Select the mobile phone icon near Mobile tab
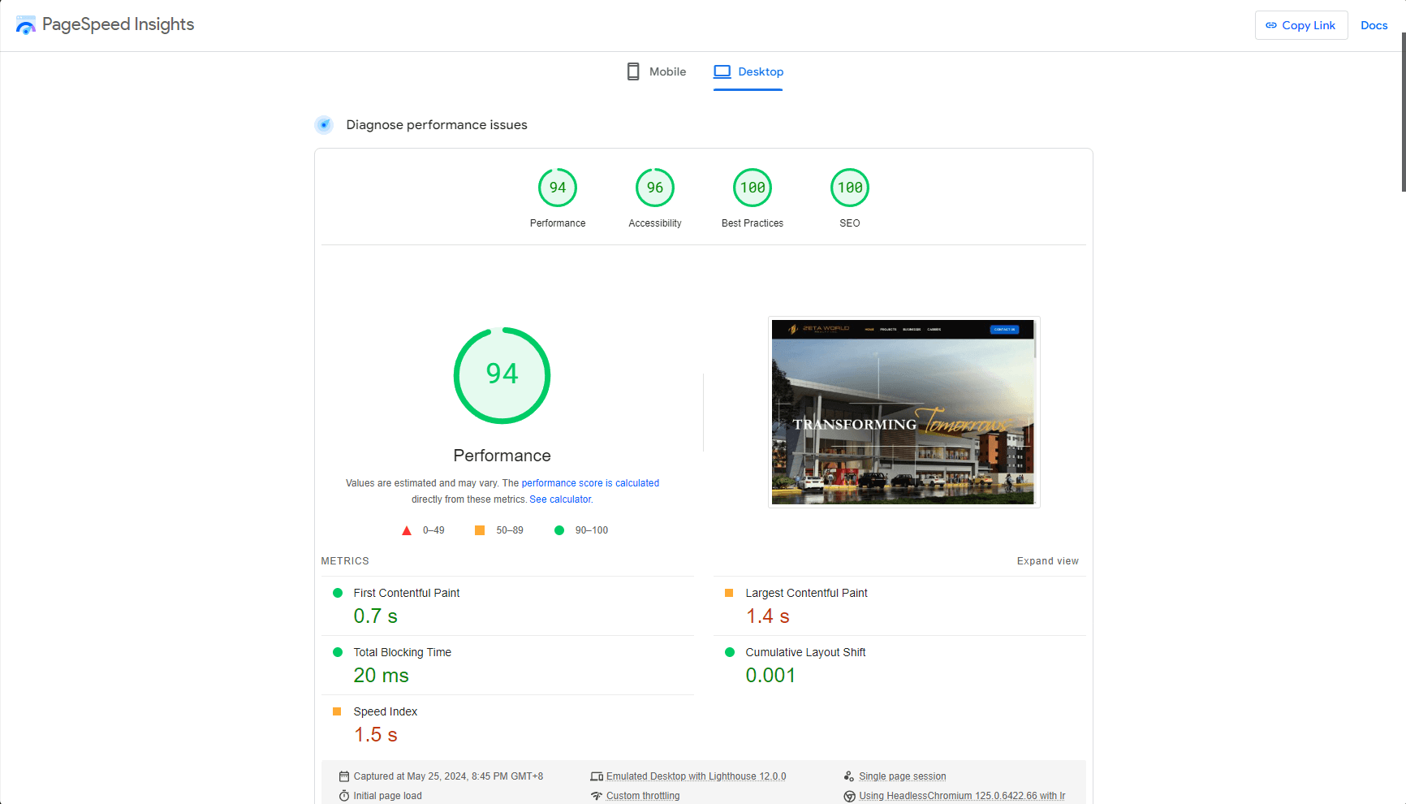The height and width of the screenshot is (804, 1406). point(632,71)
